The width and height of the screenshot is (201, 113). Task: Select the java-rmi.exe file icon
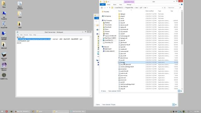(x=119, y=75)
